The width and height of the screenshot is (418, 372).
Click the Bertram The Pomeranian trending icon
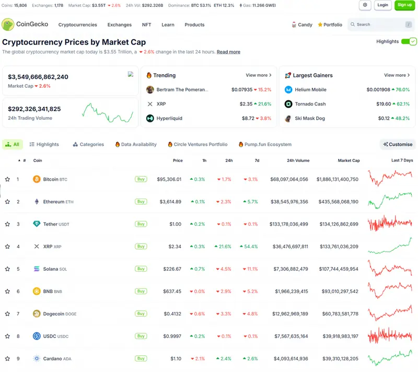[x=150, y=89]
